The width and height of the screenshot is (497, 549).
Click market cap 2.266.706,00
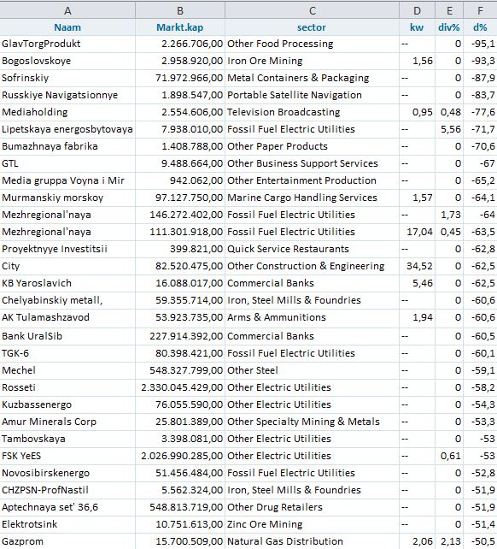[x=180, y=44]
